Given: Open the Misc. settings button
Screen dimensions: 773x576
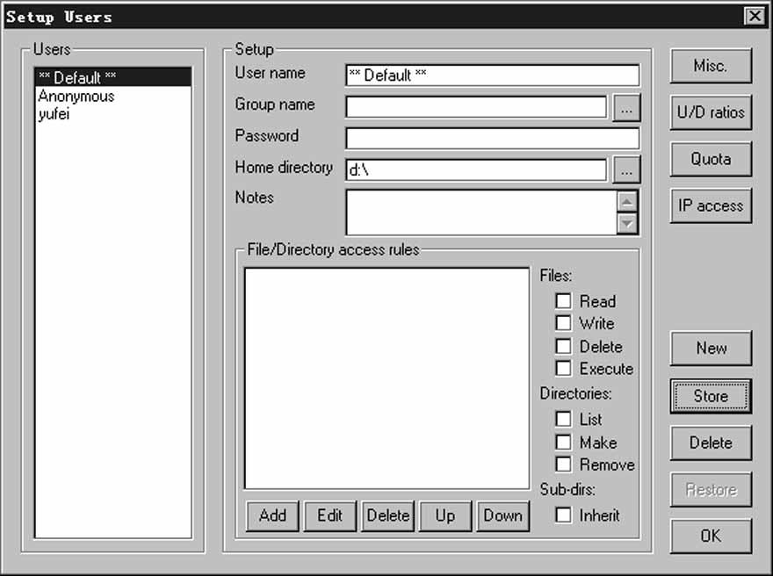Looking at the screenshot, I should [711, 66].
